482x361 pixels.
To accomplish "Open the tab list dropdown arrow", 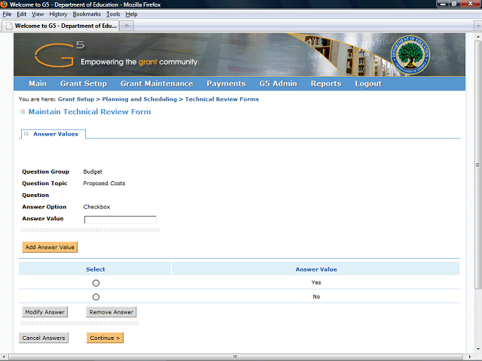I will 477,26.
